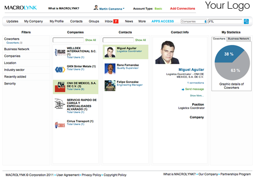Expand the Coworkers filter
255x184 pixels.
[x=12, y=39]
